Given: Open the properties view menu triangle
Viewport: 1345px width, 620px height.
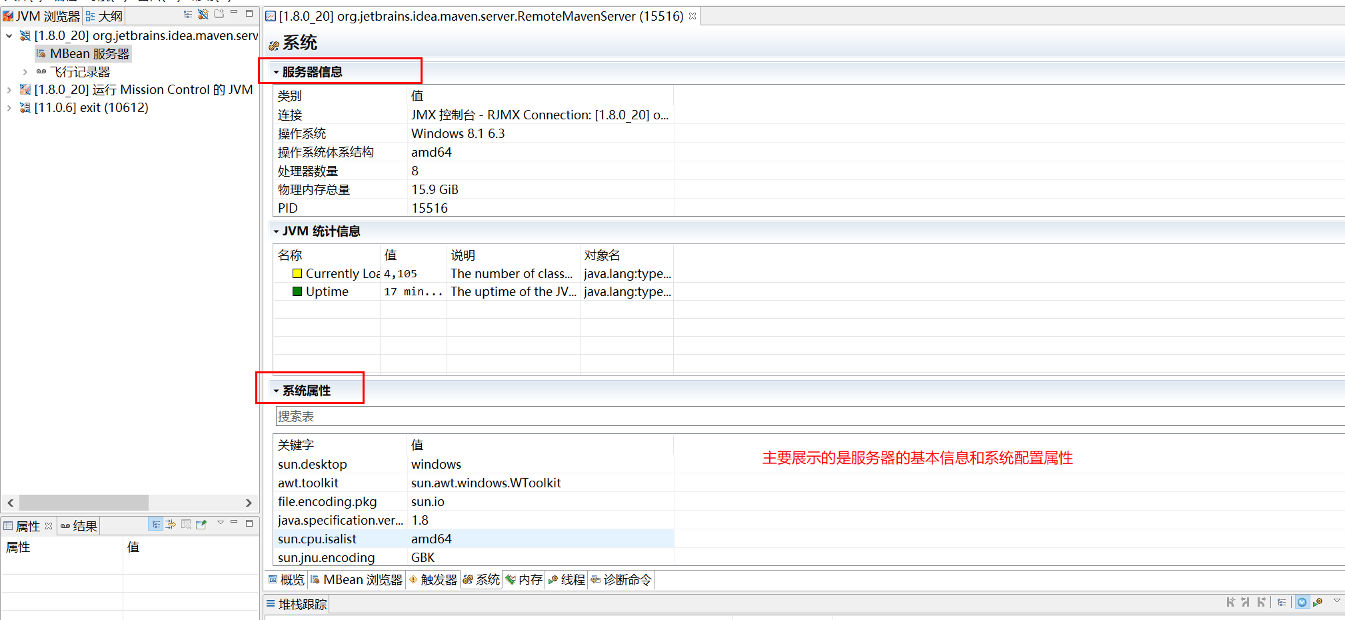Looking at the screenshot, I should coord(221,523).
